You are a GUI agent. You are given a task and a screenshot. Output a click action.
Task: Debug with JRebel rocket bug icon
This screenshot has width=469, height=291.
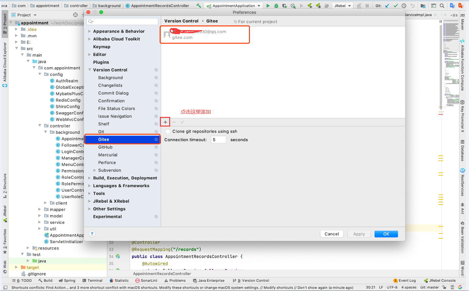[x=318, y=6]
